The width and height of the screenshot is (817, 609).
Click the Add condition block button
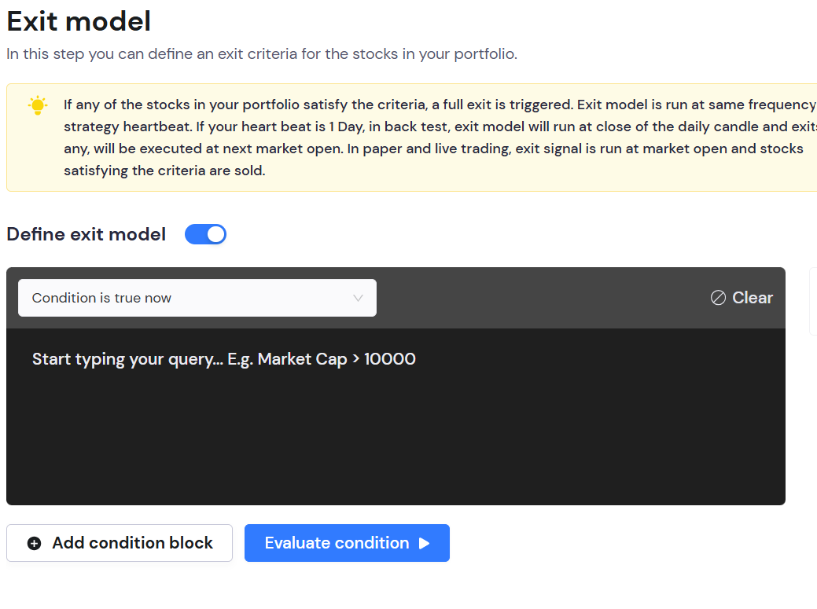coord(120,543)
